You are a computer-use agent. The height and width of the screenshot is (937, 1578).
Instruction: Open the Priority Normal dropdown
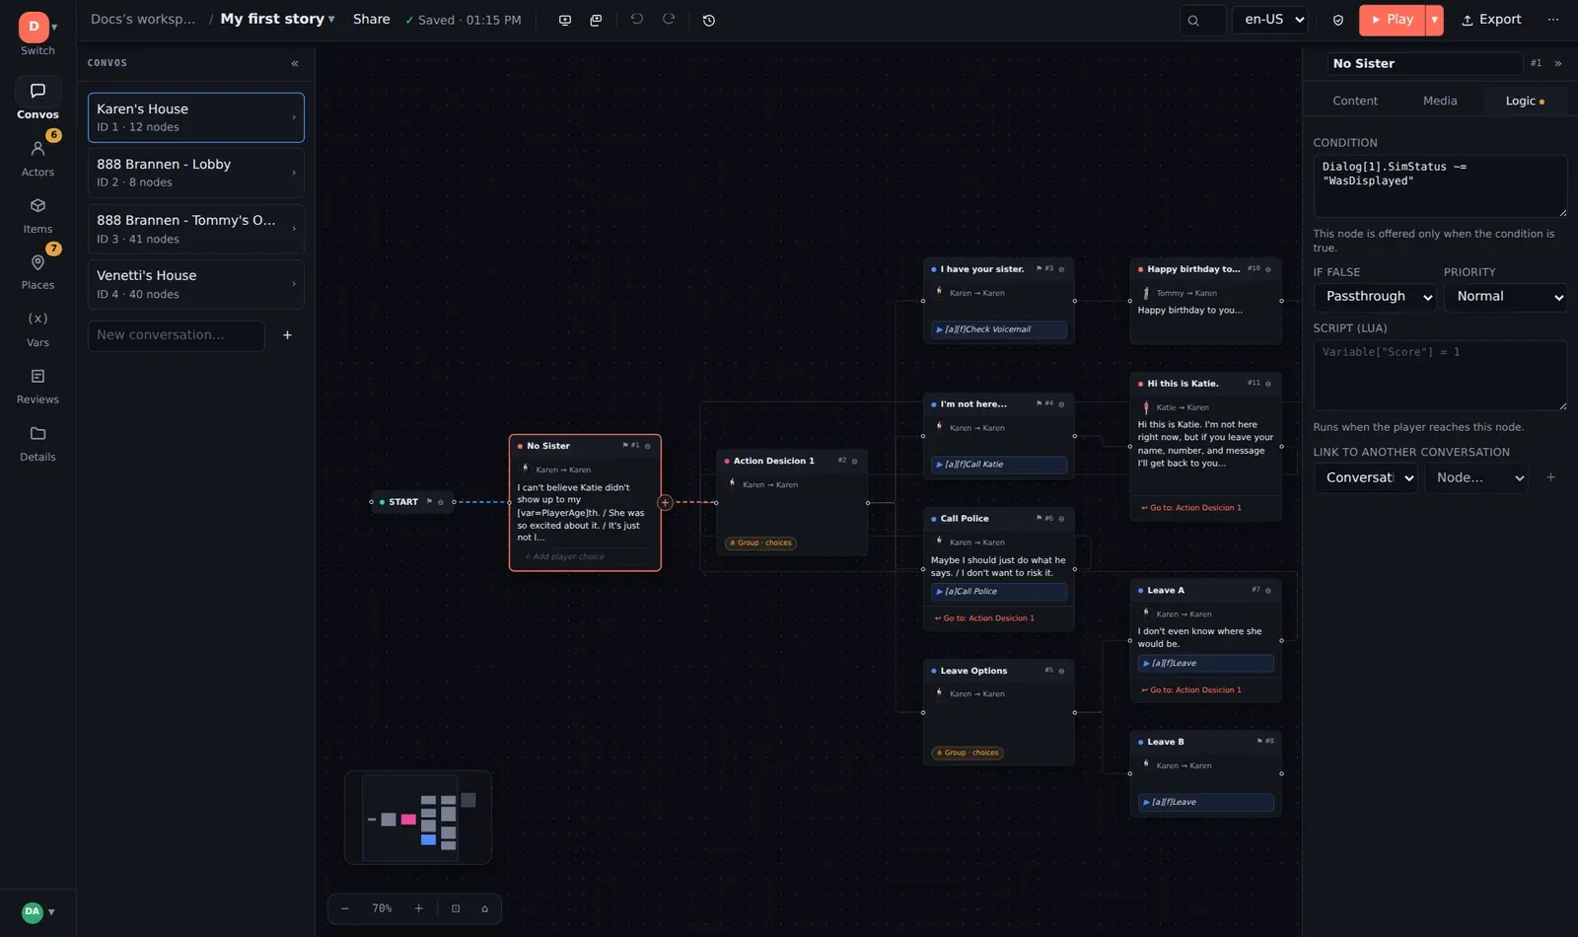pos(1506,297)
